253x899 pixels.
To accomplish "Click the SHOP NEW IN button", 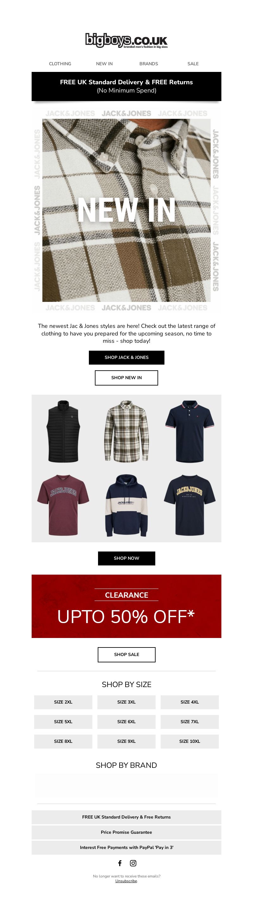I will (x=126, y=378).
